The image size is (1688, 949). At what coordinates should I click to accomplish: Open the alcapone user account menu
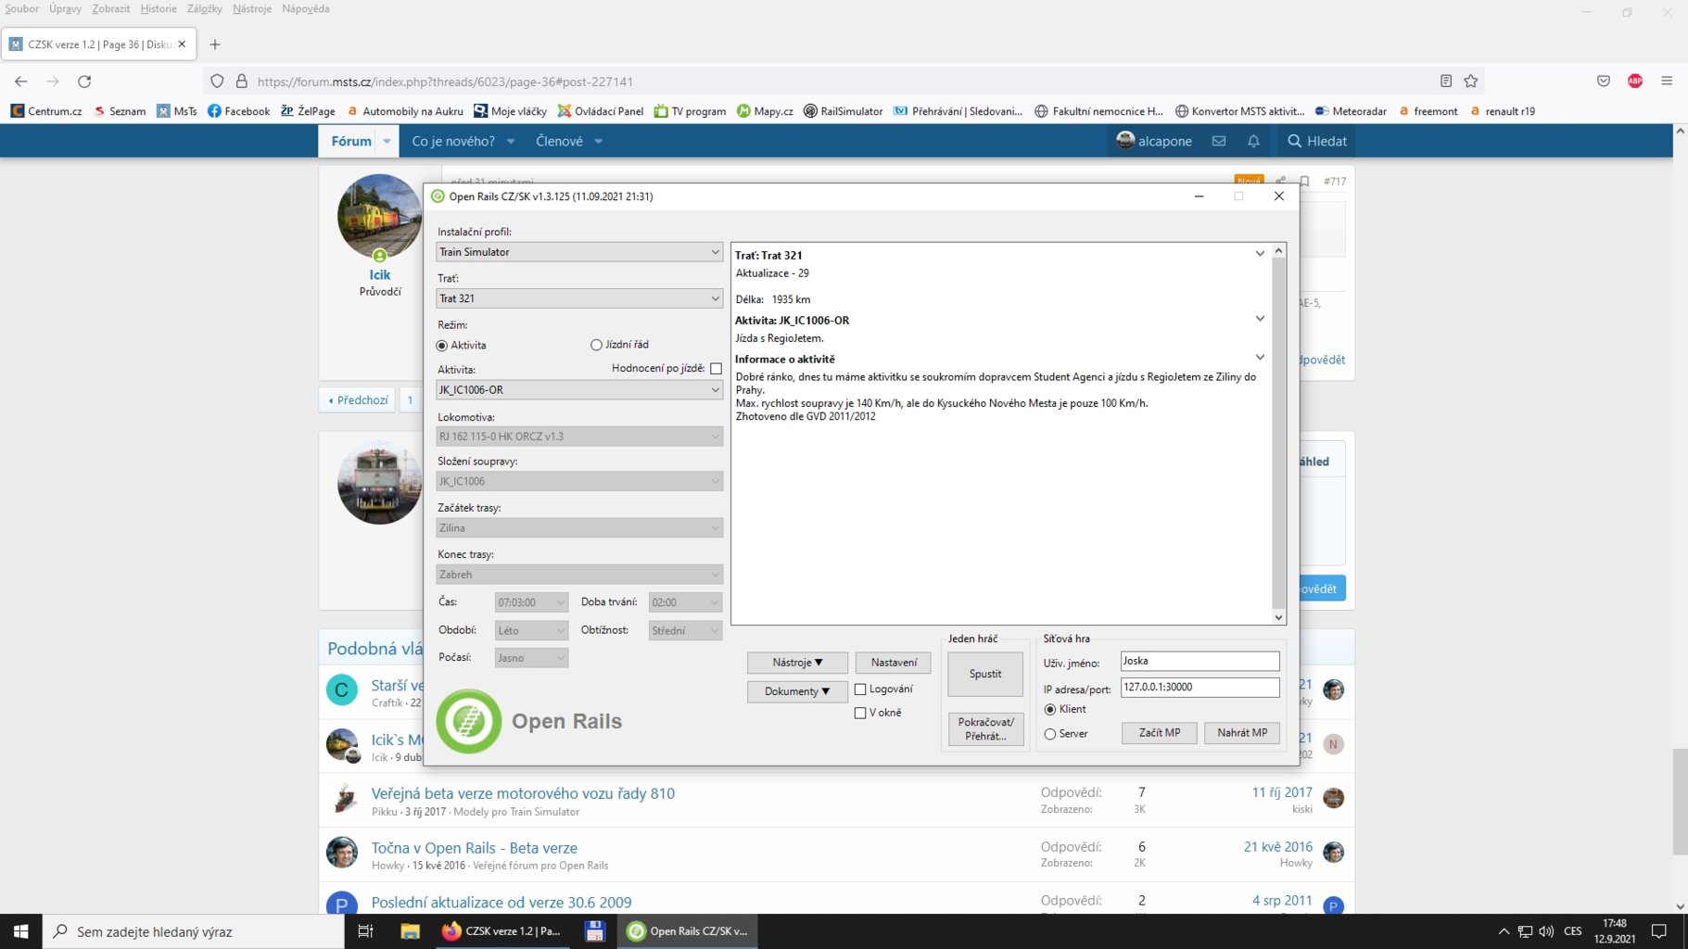[x=1154, y=141]
